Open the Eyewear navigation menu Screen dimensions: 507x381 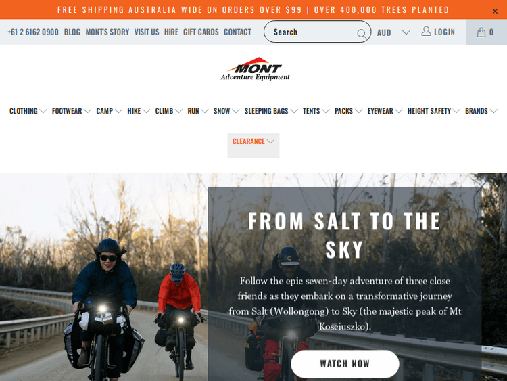[385, 111]
